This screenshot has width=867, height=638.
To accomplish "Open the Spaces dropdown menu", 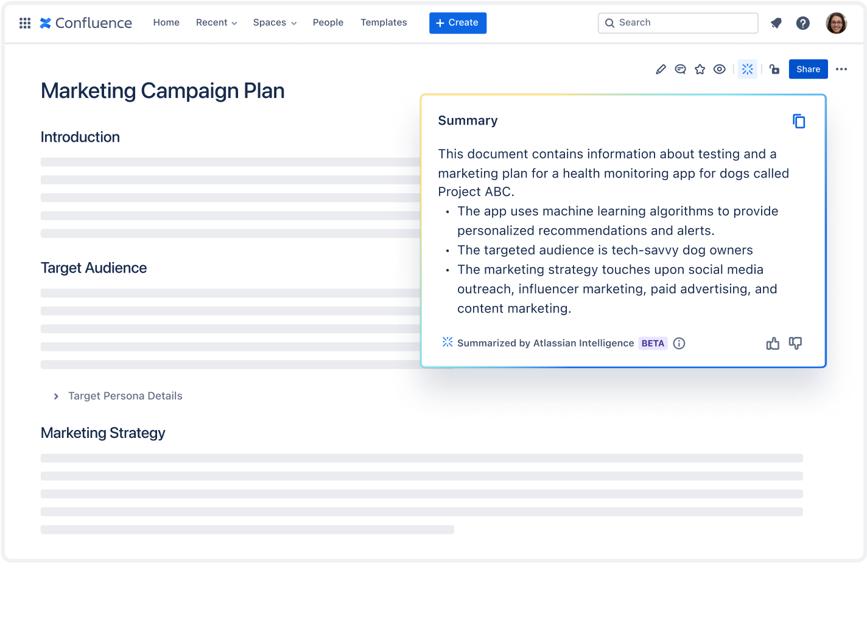I will click(275, 23).
